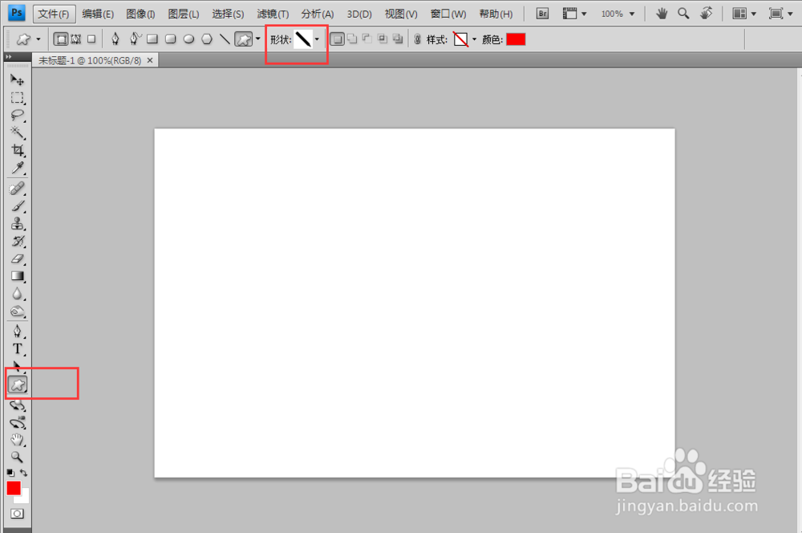Screen dimensions: 802x533
Task: Open the layer style picker dropdown
Action: (x=474, y=39)
